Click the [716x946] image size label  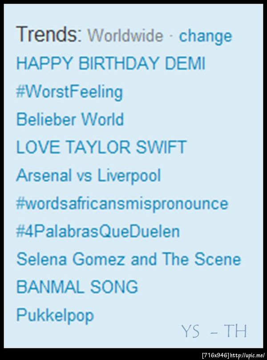pos(216,355)
